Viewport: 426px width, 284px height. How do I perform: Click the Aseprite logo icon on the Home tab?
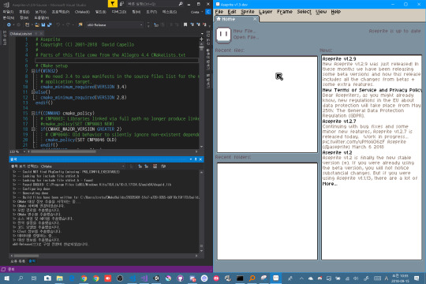point(223,35)
